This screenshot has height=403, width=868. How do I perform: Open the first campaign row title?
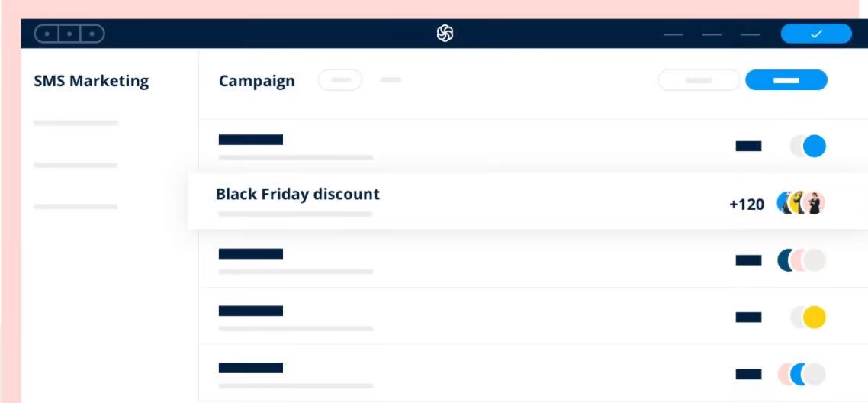250,140
